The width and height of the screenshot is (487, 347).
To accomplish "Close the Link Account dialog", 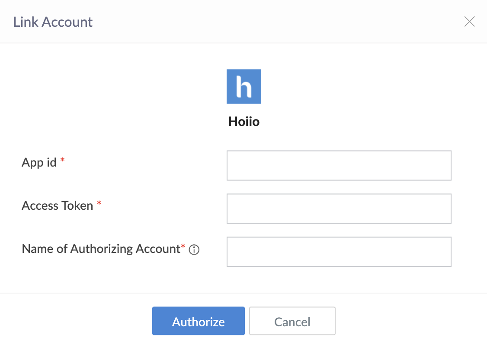I will point(469,22).
